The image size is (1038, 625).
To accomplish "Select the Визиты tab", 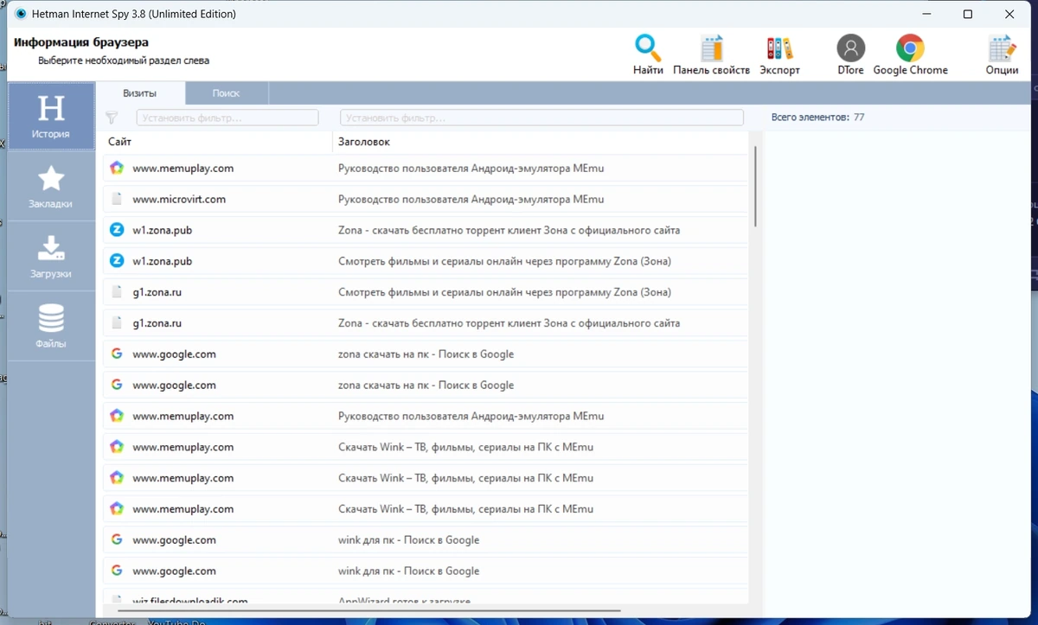I will coord(139,93).
